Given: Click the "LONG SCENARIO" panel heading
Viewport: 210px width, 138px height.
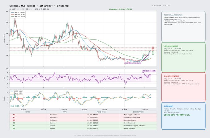Looking at the screenshot, I should [x=171, y=46].
